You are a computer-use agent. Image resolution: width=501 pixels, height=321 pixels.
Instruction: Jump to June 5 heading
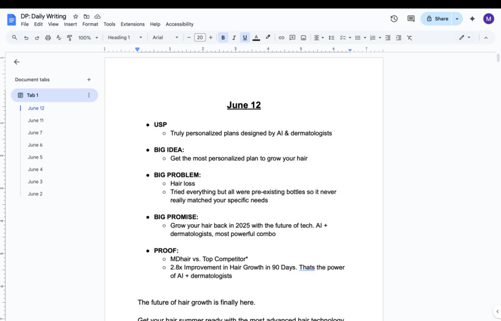point(35,157)
